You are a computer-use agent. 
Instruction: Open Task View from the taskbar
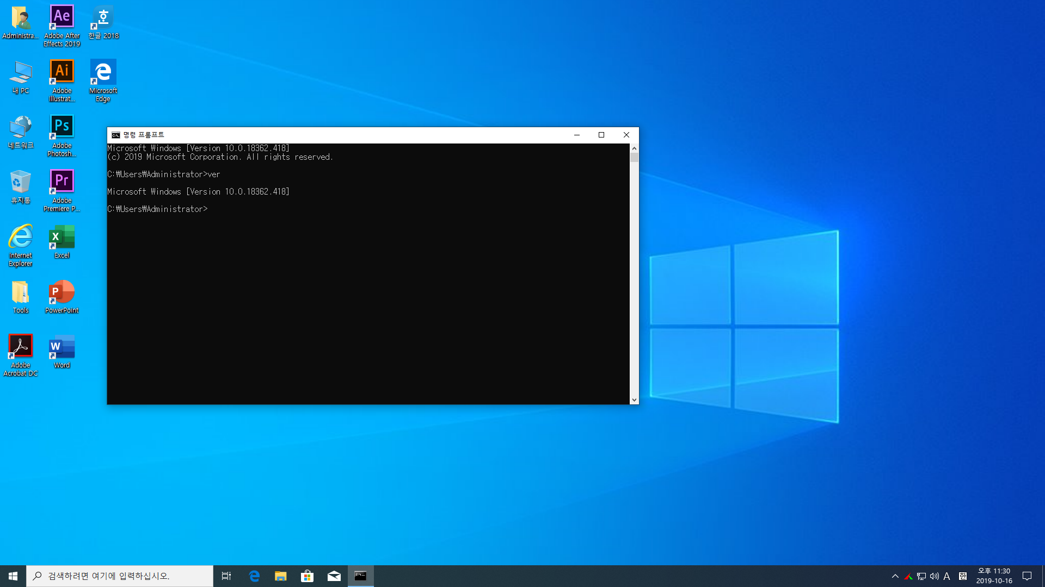point(226,576)
